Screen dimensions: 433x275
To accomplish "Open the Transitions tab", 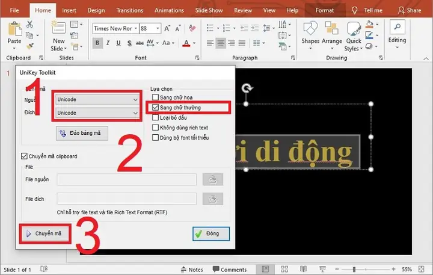I will [129, 10].
